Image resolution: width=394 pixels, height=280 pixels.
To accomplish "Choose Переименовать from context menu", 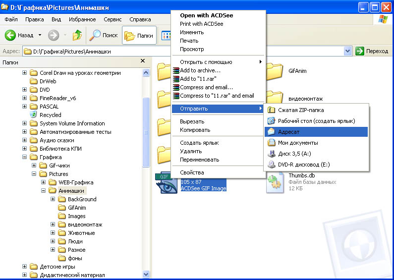I will [x=218, y=160].
